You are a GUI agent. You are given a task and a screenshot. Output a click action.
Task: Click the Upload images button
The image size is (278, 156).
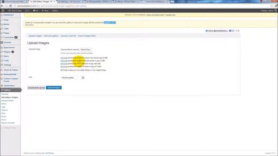pyautogui.click(x=54, y=88)
